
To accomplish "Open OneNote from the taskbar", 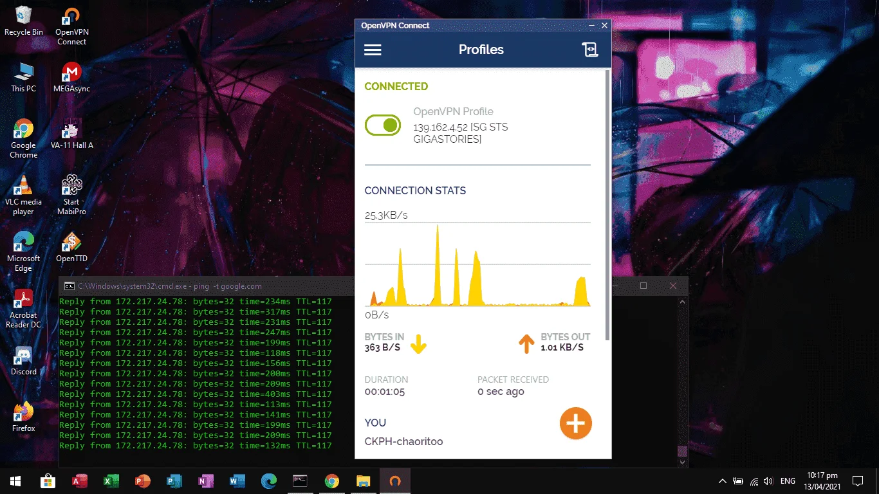I will [x=206, y=481].
